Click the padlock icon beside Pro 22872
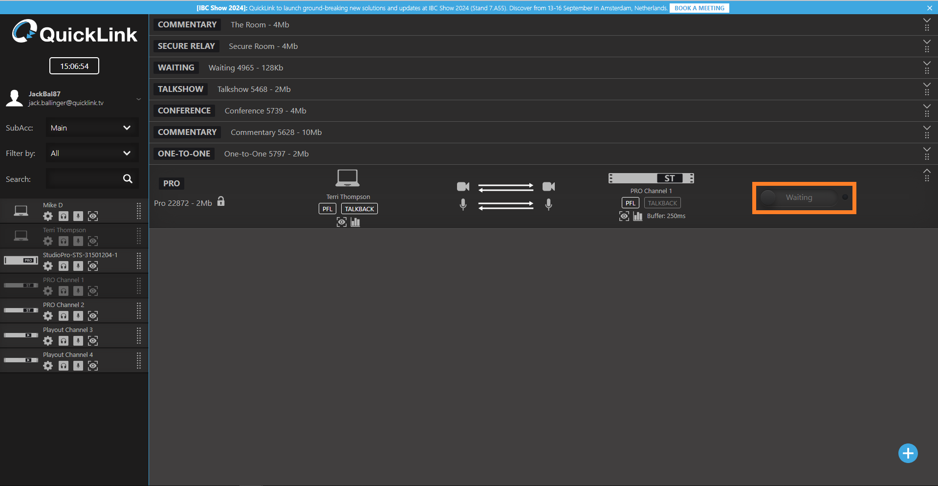Screen dimensions: 938x486 pyautogui.click(x=221, y=201)
